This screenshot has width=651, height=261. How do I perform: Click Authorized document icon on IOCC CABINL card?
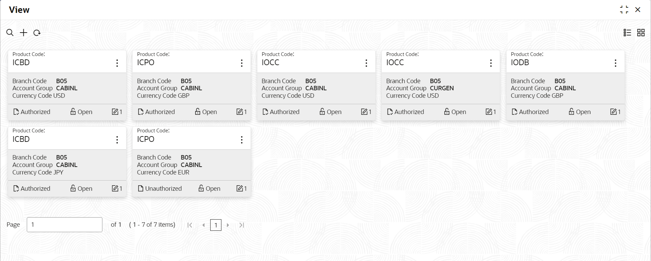(x=265, y=112)
